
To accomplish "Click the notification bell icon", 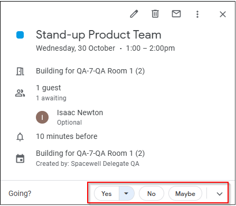I will point(20,137).
